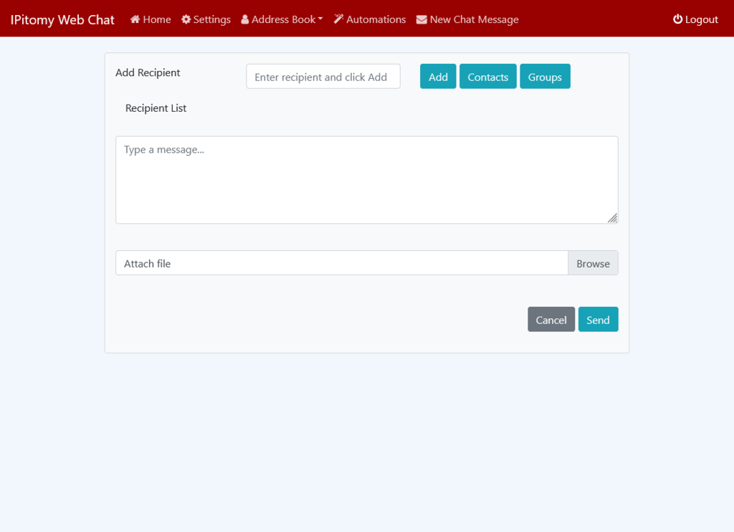Click the Settings gear icon

tap(186, 19)
